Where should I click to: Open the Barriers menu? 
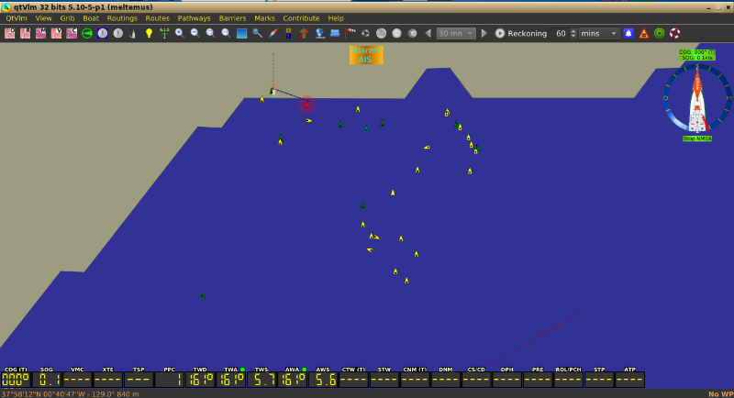coord(232,18)
